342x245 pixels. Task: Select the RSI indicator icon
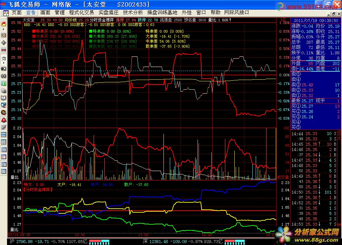point(4,35)
